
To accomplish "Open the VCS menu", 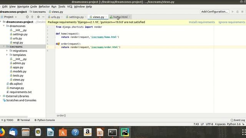I will [70, 7].
